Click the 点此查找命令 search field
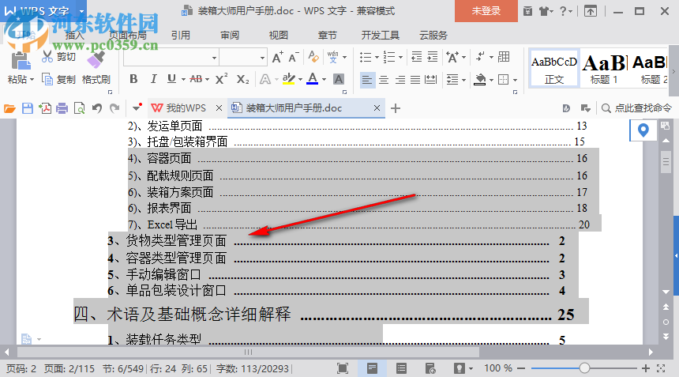The height and width of the screenshot is (377, 679). coord(637,108)
